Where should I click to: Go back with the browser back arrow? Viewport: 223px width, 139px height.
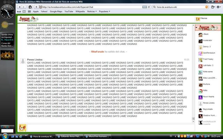pos(20,7)
